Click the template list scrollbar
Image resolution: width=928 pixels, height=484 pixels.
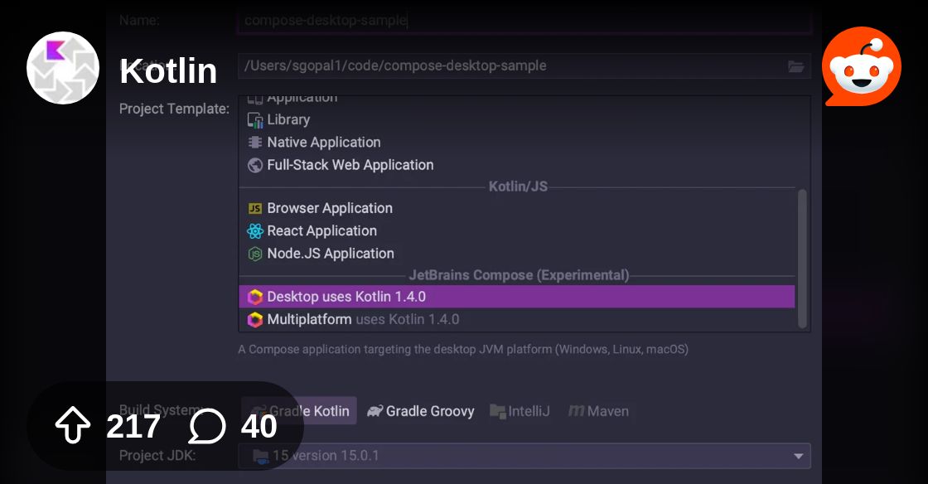click(803, 258)
